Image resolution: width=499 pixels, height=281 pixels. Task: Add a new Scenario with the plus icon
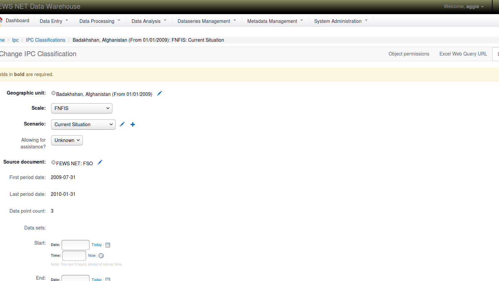click(x=133, y=124)
